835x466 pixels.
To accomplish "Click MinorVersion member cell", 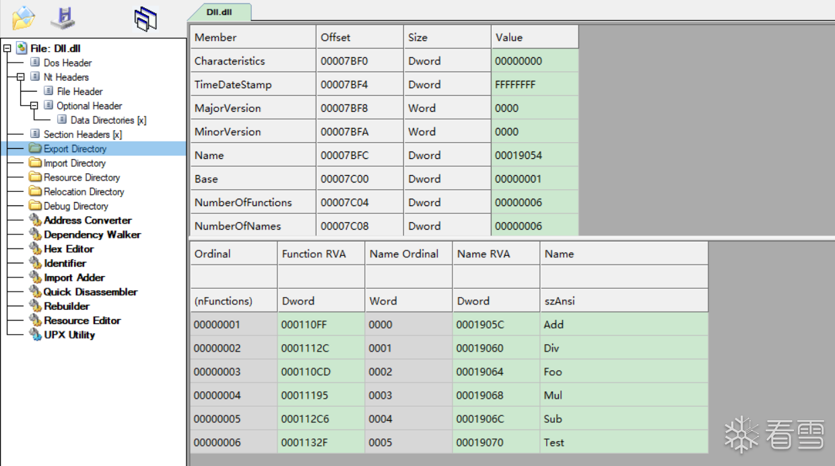I will (x=253, y=131).
